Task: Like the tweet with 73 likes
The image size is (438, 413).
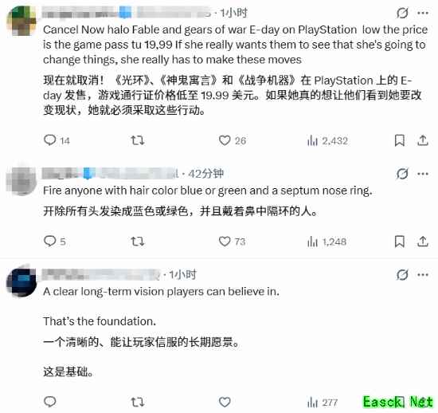Action: (225, 242)
